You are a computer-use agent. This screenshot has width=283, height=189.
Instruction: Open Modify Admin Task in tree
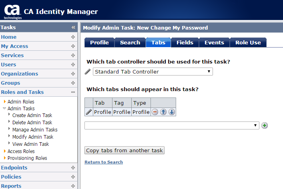tap(33, 137)
